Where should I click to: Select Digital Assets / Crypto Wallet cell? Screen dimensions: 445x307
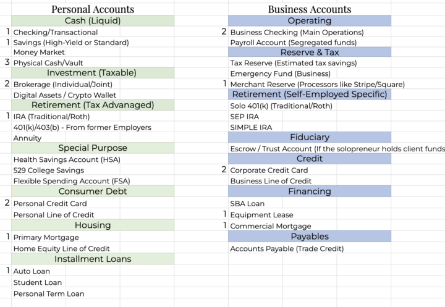coord(65,95)
